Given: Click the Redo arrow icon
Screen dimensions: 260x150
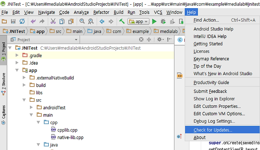Looking at the screenshot, I should (x=42, y=21).
